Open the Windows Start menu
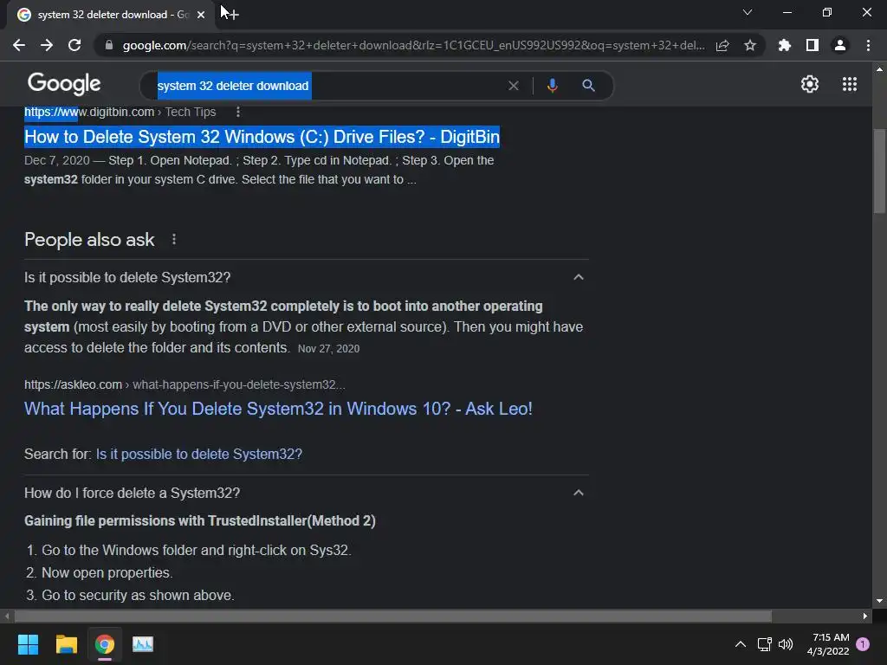Image resolution: width=887 pixels, height=665 pixels. tap(28, 644)
